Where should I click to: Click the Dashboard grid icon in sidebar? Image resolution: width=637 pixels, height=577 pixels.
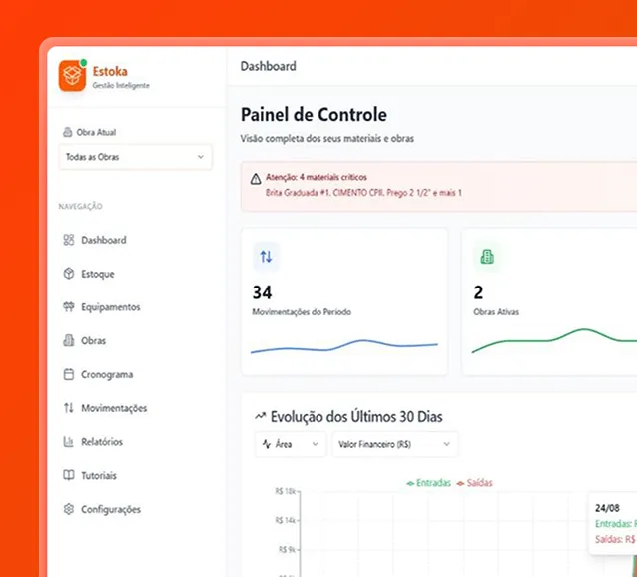[69, 240]
